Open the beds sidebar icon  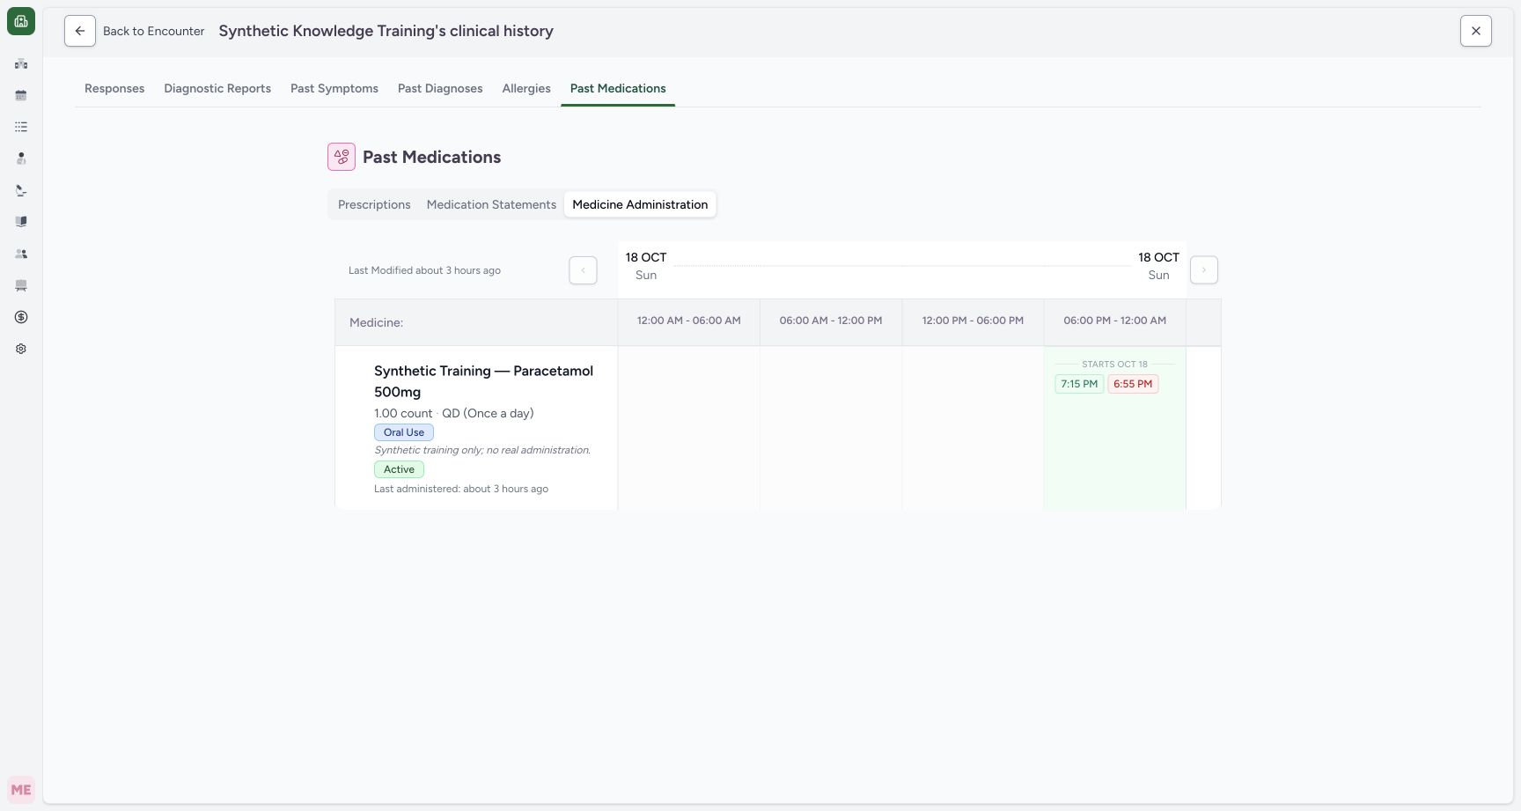click(x=21, y=285)
